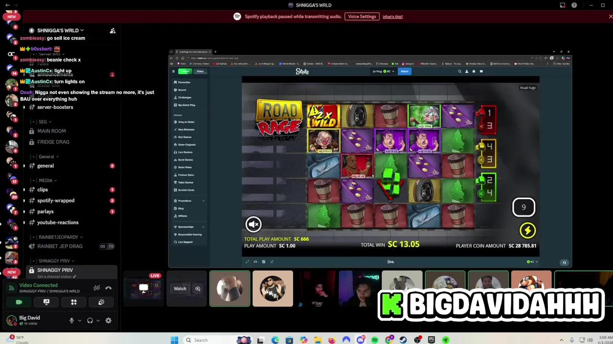The height and width of the screenshot is (344, 613).
Task: Open the activities launcher button
Action: pyautogui.click(x=74, y=302)
